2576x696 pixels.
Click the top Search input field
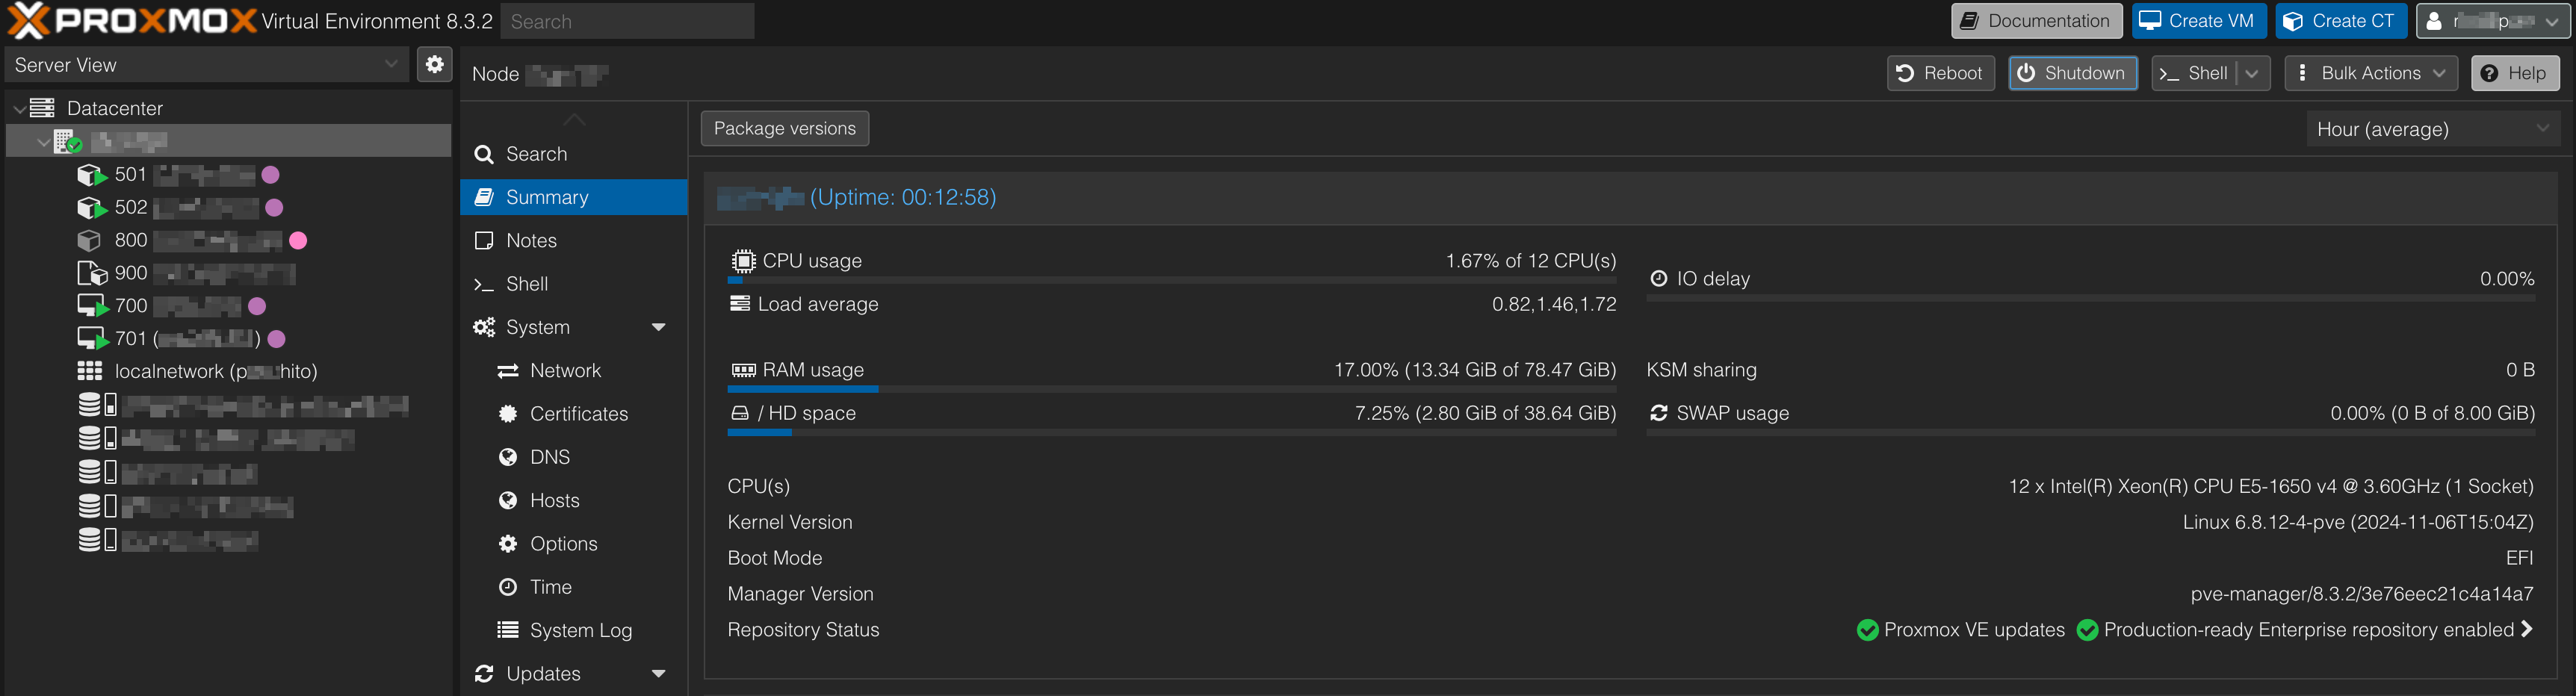click(x=627, y=21)
